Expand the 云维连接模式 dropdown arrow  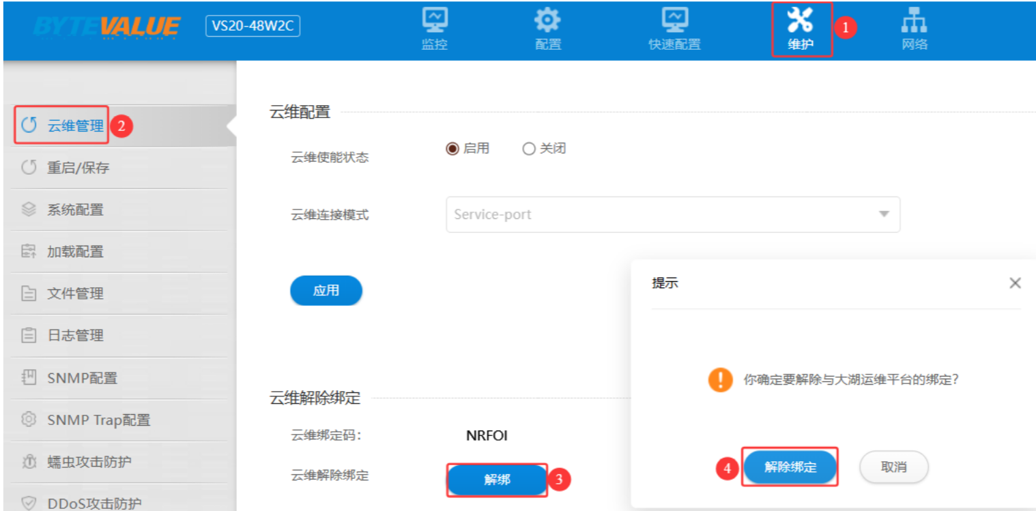884,214
